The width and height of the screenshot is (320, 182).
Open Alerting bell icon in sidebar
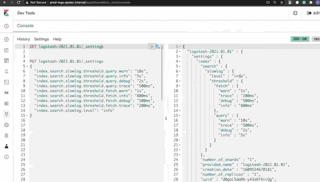coord(6,71)
